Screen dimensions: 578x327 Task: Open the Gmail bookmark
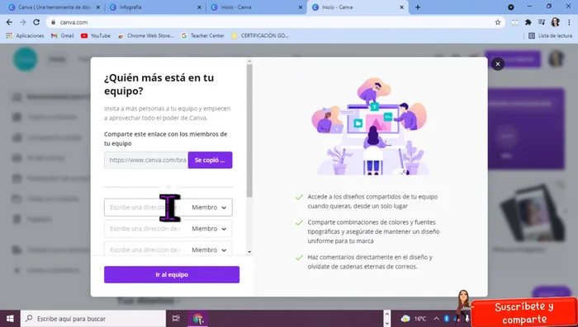point(63,35)
